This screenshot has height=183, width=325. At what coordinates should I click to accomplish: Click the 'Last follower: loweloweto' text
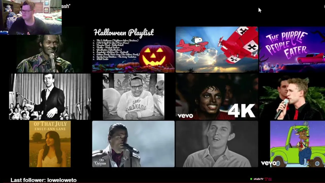point(43,180)
